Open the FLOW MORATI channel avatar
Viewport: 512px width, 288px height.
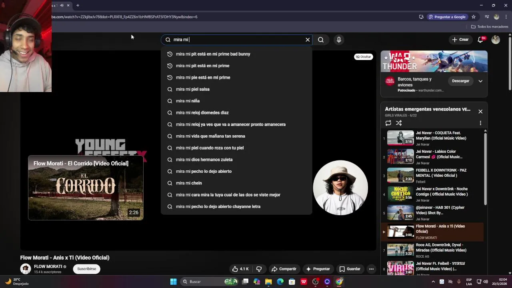(26, 269)
